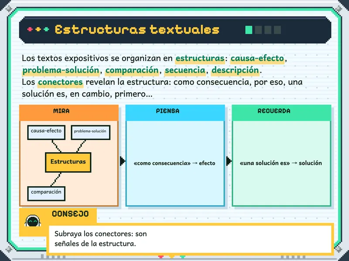Click the highlighted term 'causa-efecto' in paragraph
This screenshot has height=261, width=349.
pos(257,58)
